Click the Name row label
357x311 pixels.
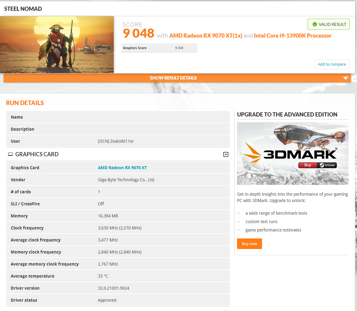(17, 117)
